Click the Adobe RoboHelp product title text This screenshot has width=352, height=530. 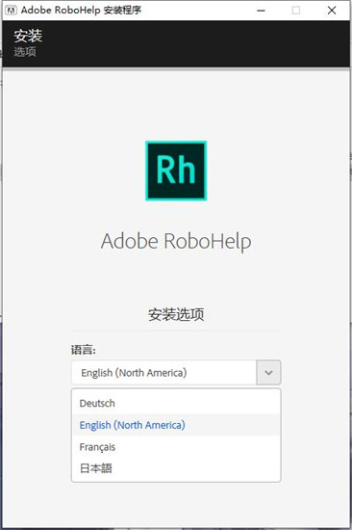[x=176, y=242]
